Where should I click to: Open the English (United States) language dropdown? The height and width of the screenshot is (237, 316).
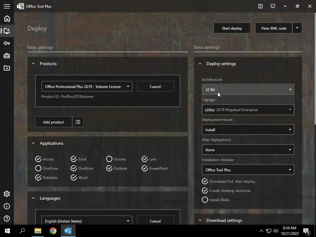click(x=87, y=221)
